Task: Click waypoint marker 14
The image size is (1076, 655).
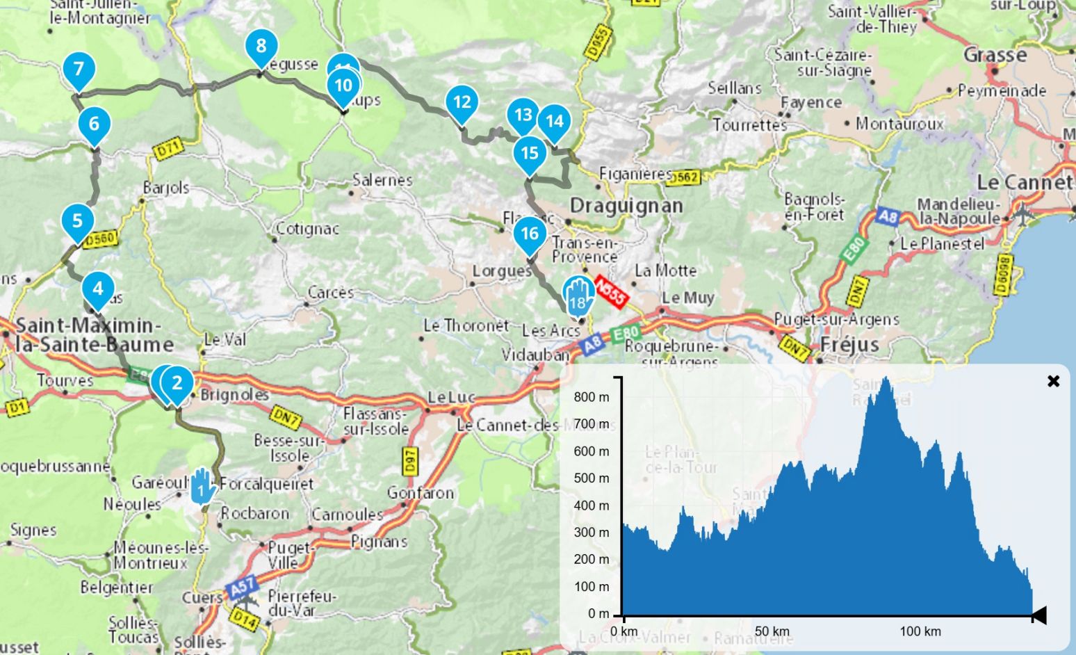Action: 555,122
